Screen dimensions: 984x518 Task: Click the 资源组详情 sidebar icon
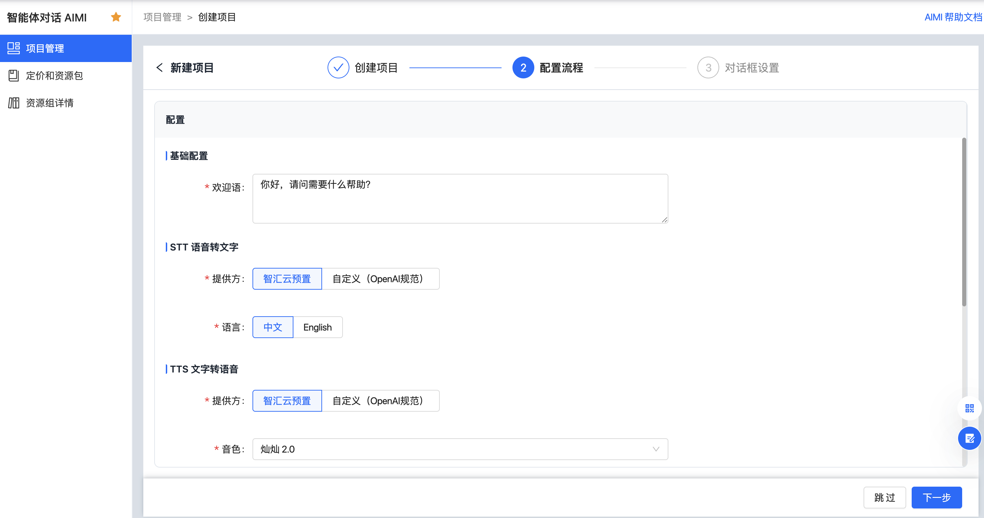pyautogui.click(x=14, y=103)
